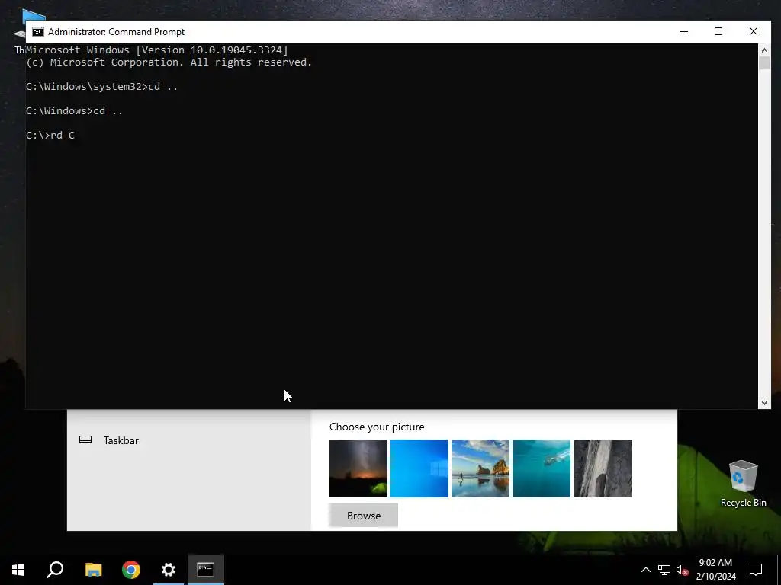Image resolution: width=781 pixels, height=585 pixels.
Task: Choose night sky tent background thumbnail
Action: pos(358,468)
